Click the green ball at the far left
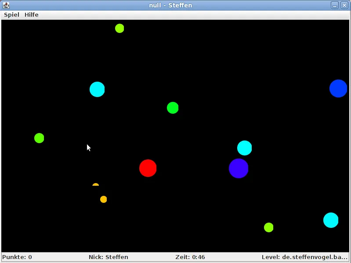Screen dimensions: 351x263 click(39, 138)
